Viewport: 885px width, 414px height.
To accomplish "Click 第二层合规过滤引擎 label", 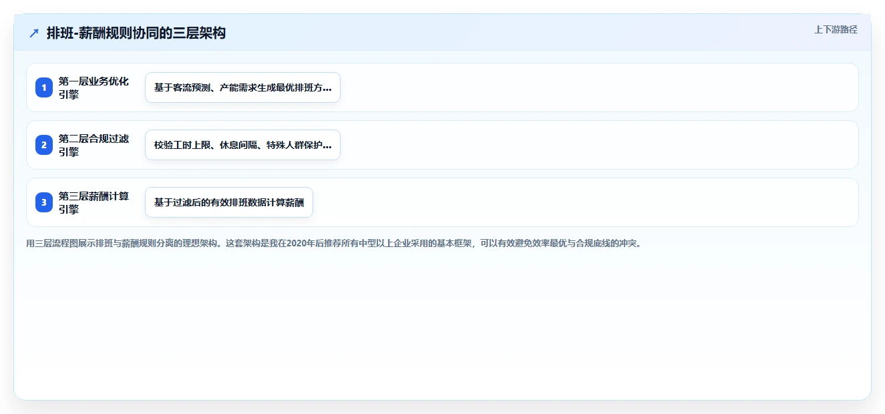I will click(94, 145).
